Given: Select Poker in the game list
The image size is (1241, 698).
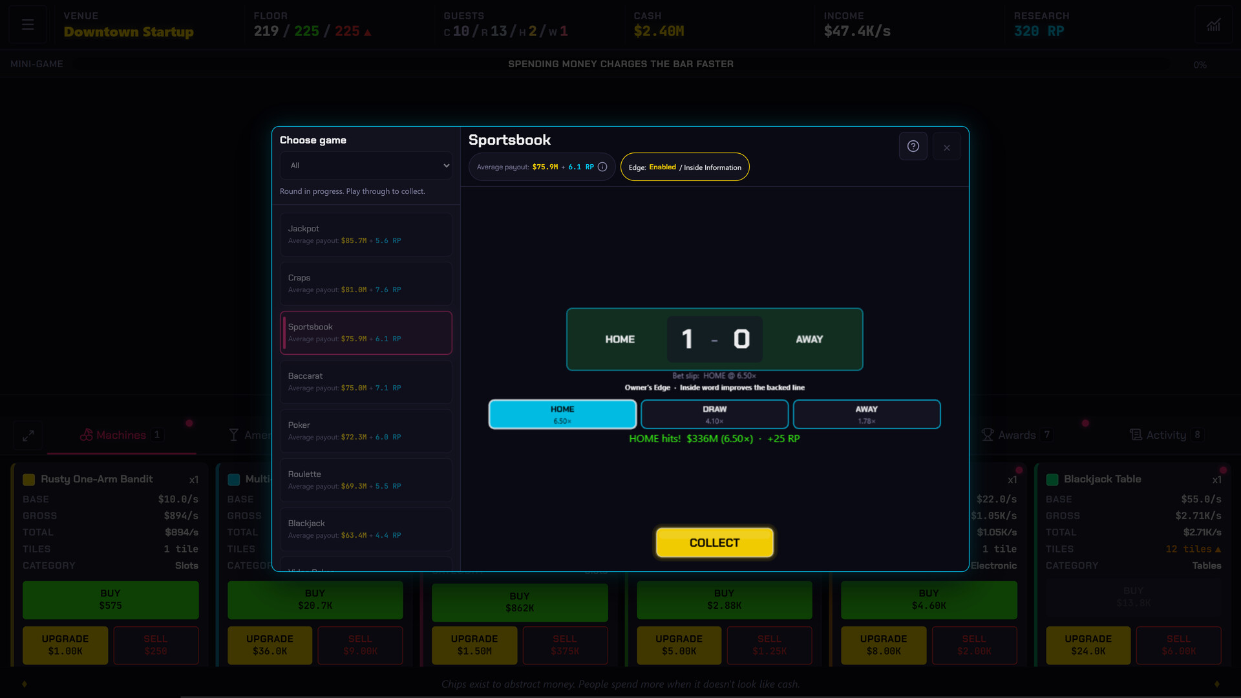Looking at the screenshot, I should [x=366, y=431].
